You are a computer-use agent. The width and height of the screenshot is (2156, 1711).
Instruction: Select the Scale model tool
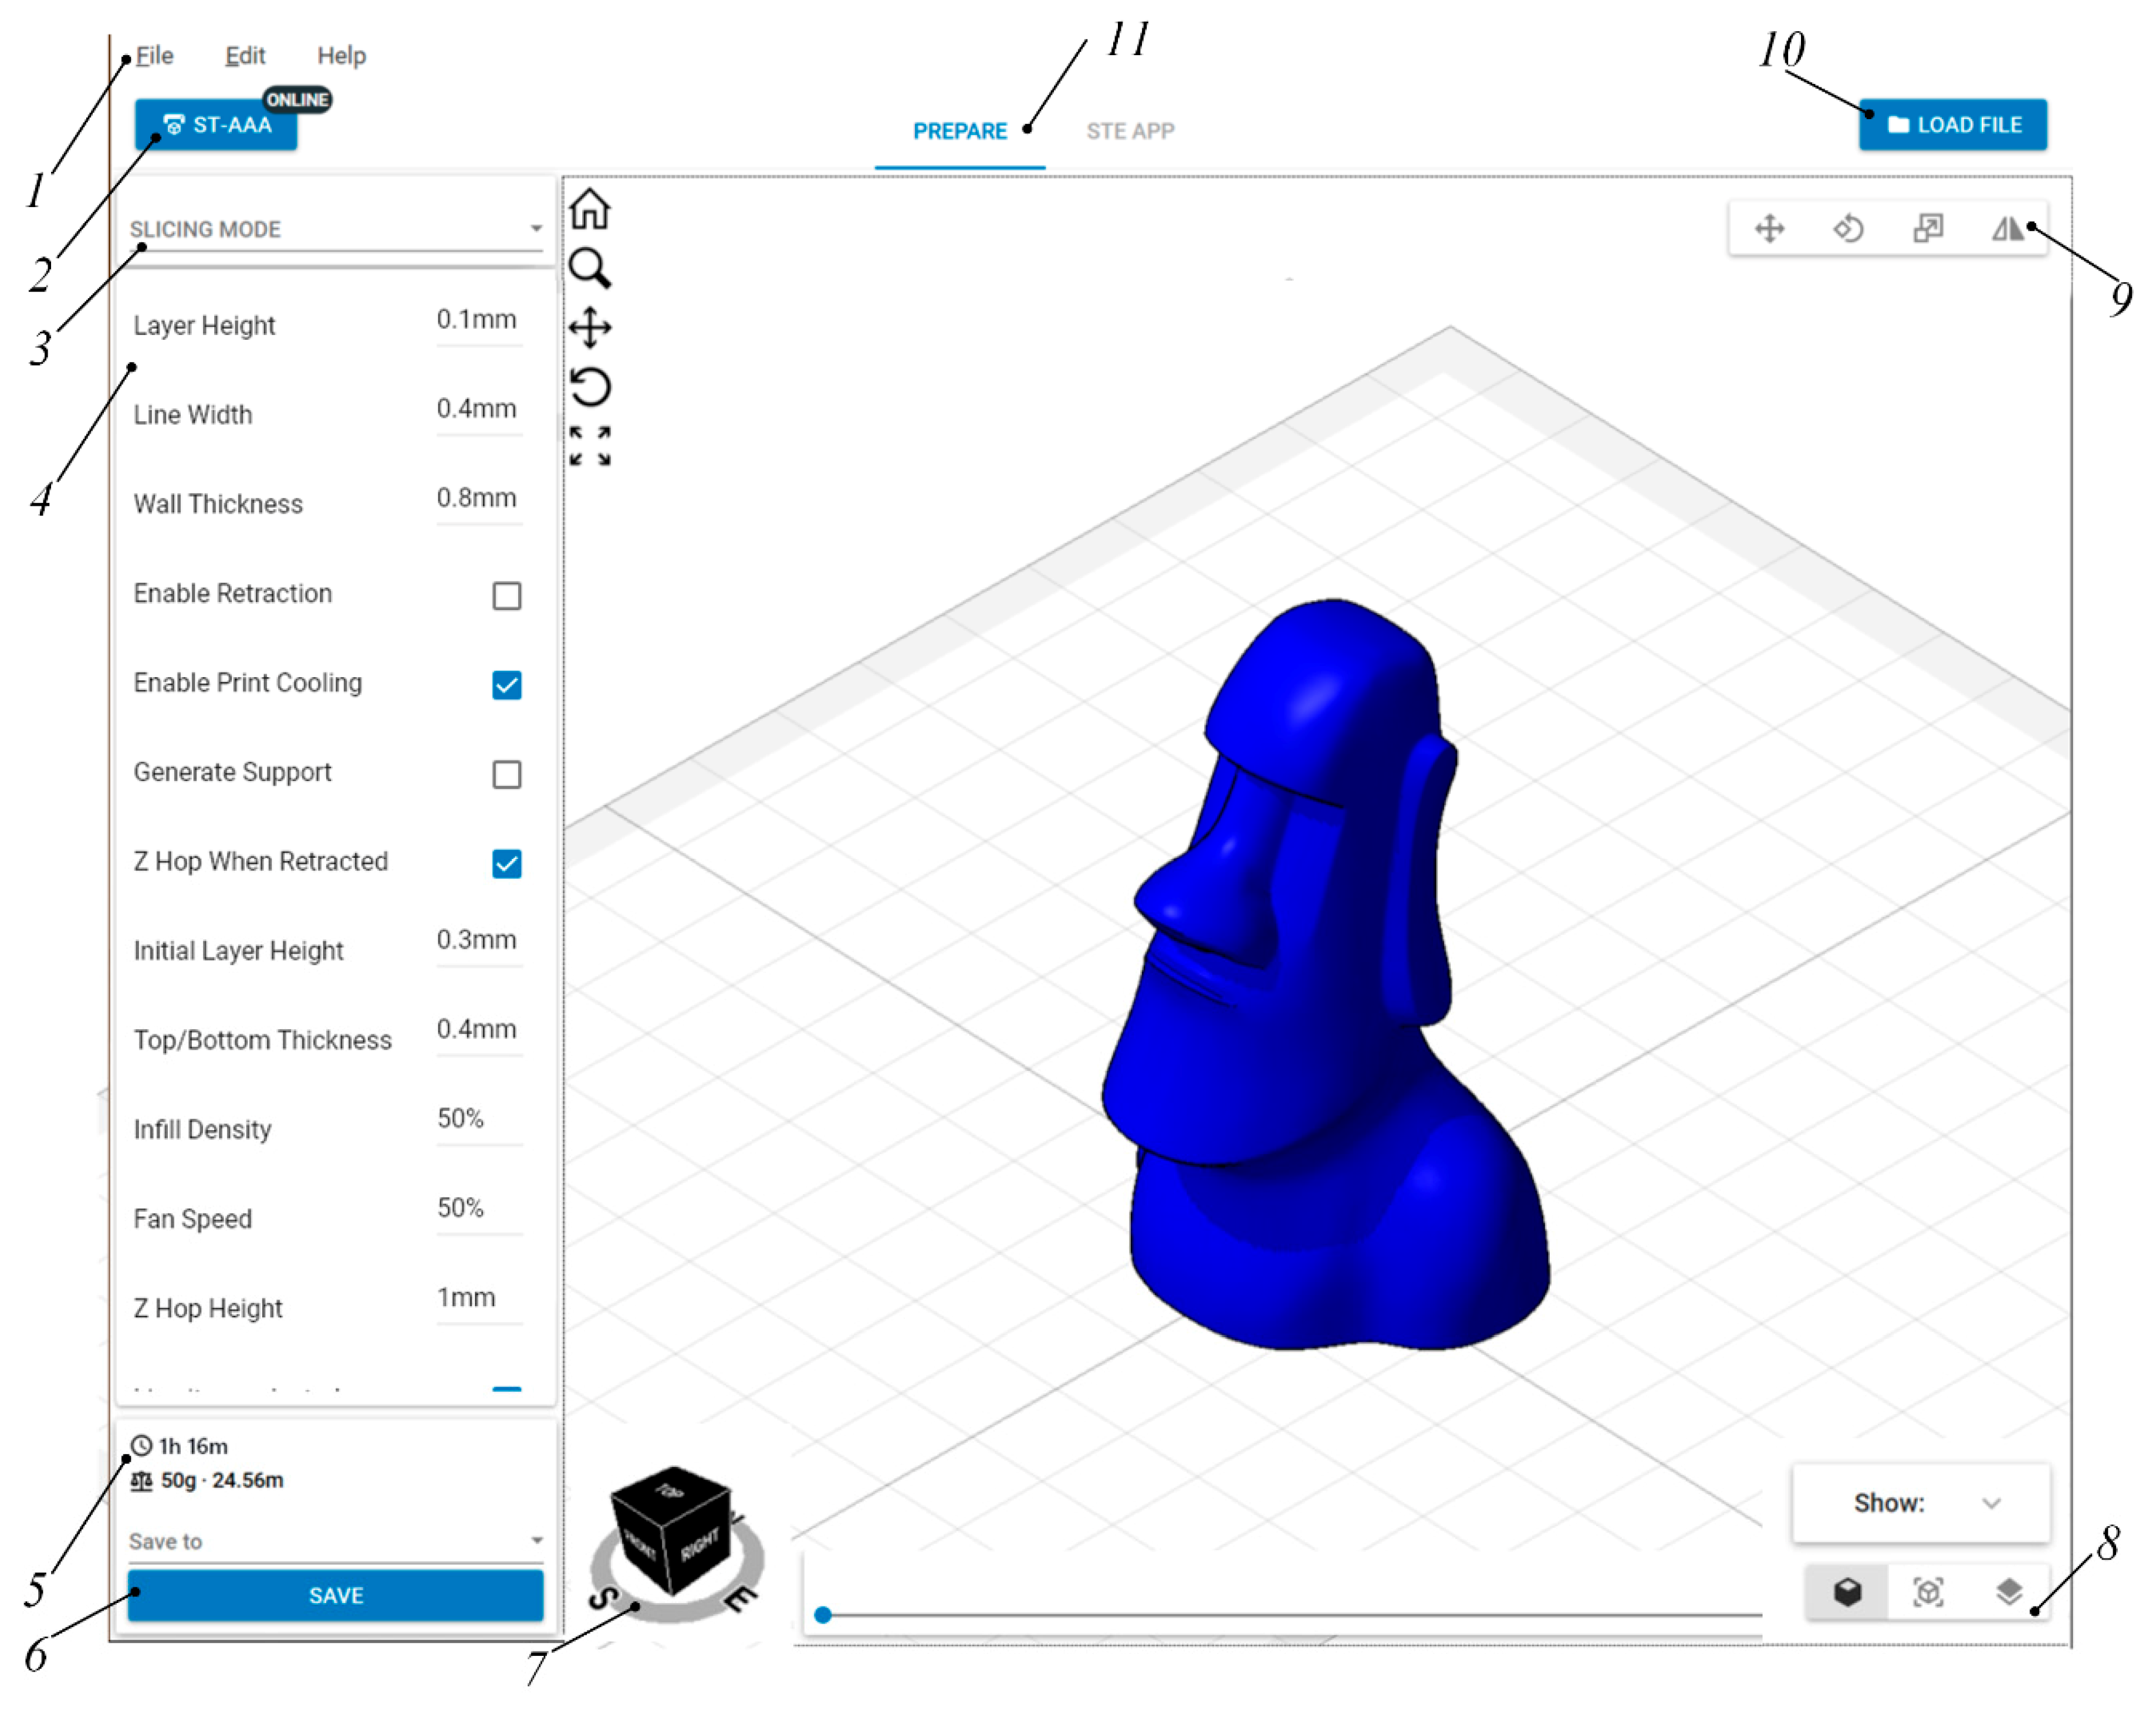click(x=1927, y=229)
